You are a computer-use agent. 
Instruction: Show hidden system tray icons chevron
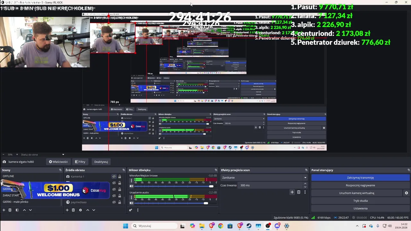(357, 226)
